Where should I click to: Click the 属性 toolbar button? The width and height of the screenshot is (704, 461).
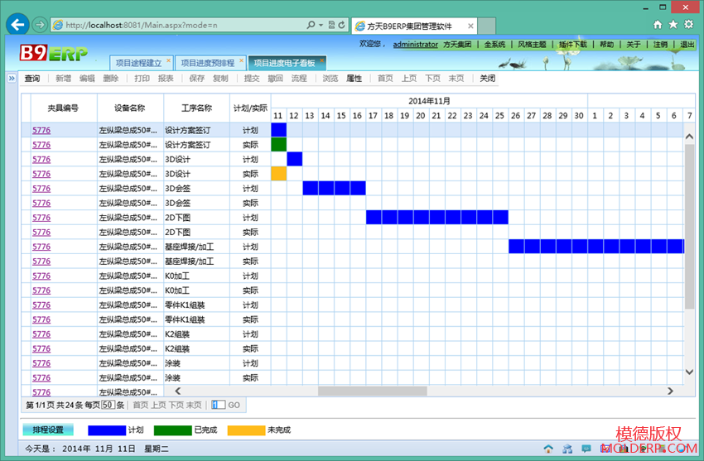[x=354, y=79]
